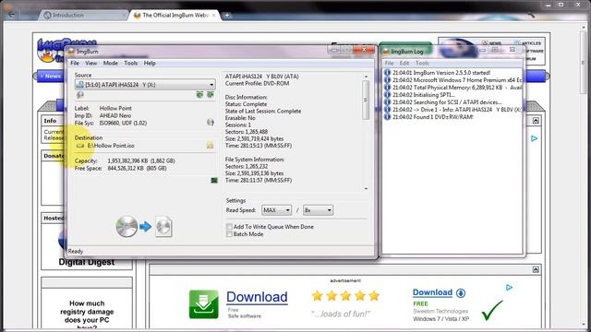This screenshot has width=591, height=332.
Task: Start the disc read to image file
Action: point(144,227)
